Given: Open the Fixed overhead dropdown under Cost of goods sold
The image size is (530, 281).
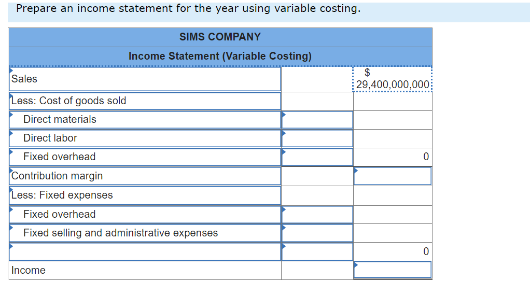Looking at the screenshot, I should (145, 157).
